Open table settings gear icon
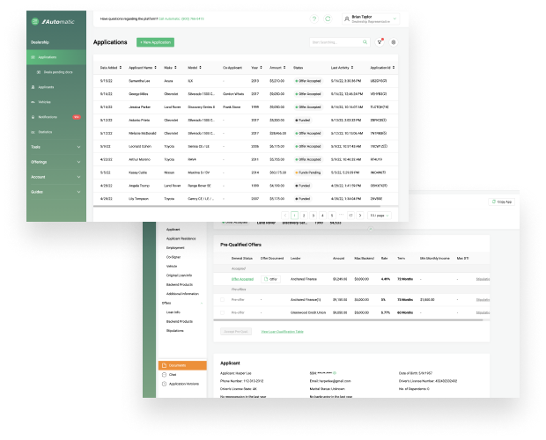 (394, 41)
